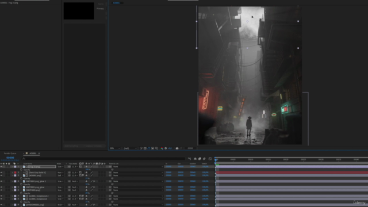The height and width of the screenshot is (207, 368).
Task: Click the red Dark Gray Solid timeline bar
Action: pyautogui.click(x=292, y=172)
